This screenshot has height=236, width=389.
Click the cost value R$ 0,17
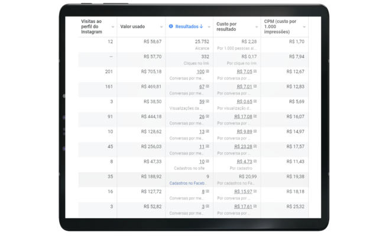[249, 57]
